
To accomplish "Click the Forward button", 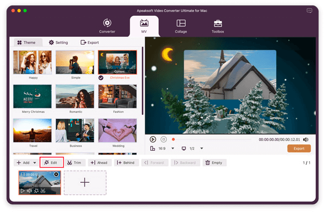I will pos(154,163).
